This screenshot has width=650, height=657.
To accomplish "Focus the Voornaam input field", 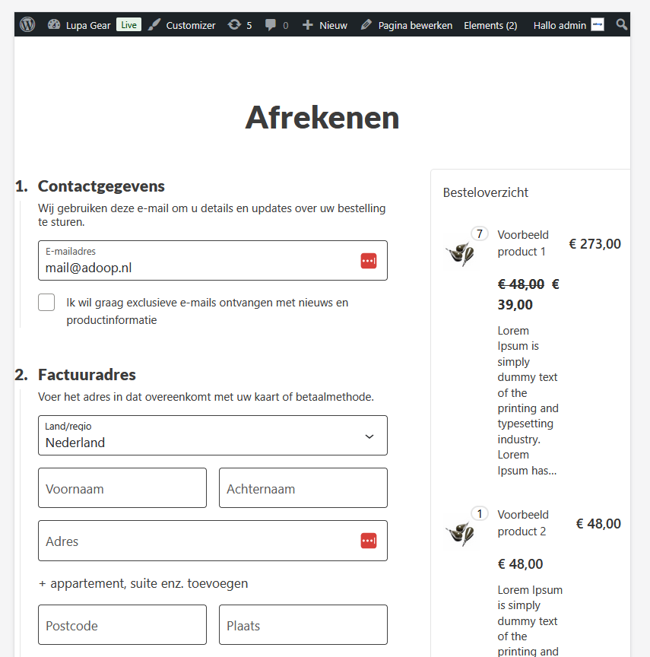I will tap(122, 488).
